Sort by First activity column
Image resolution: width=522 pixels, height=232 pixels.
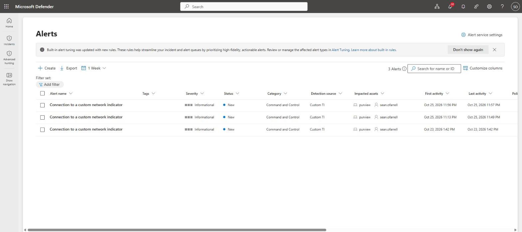coord(437,93)
